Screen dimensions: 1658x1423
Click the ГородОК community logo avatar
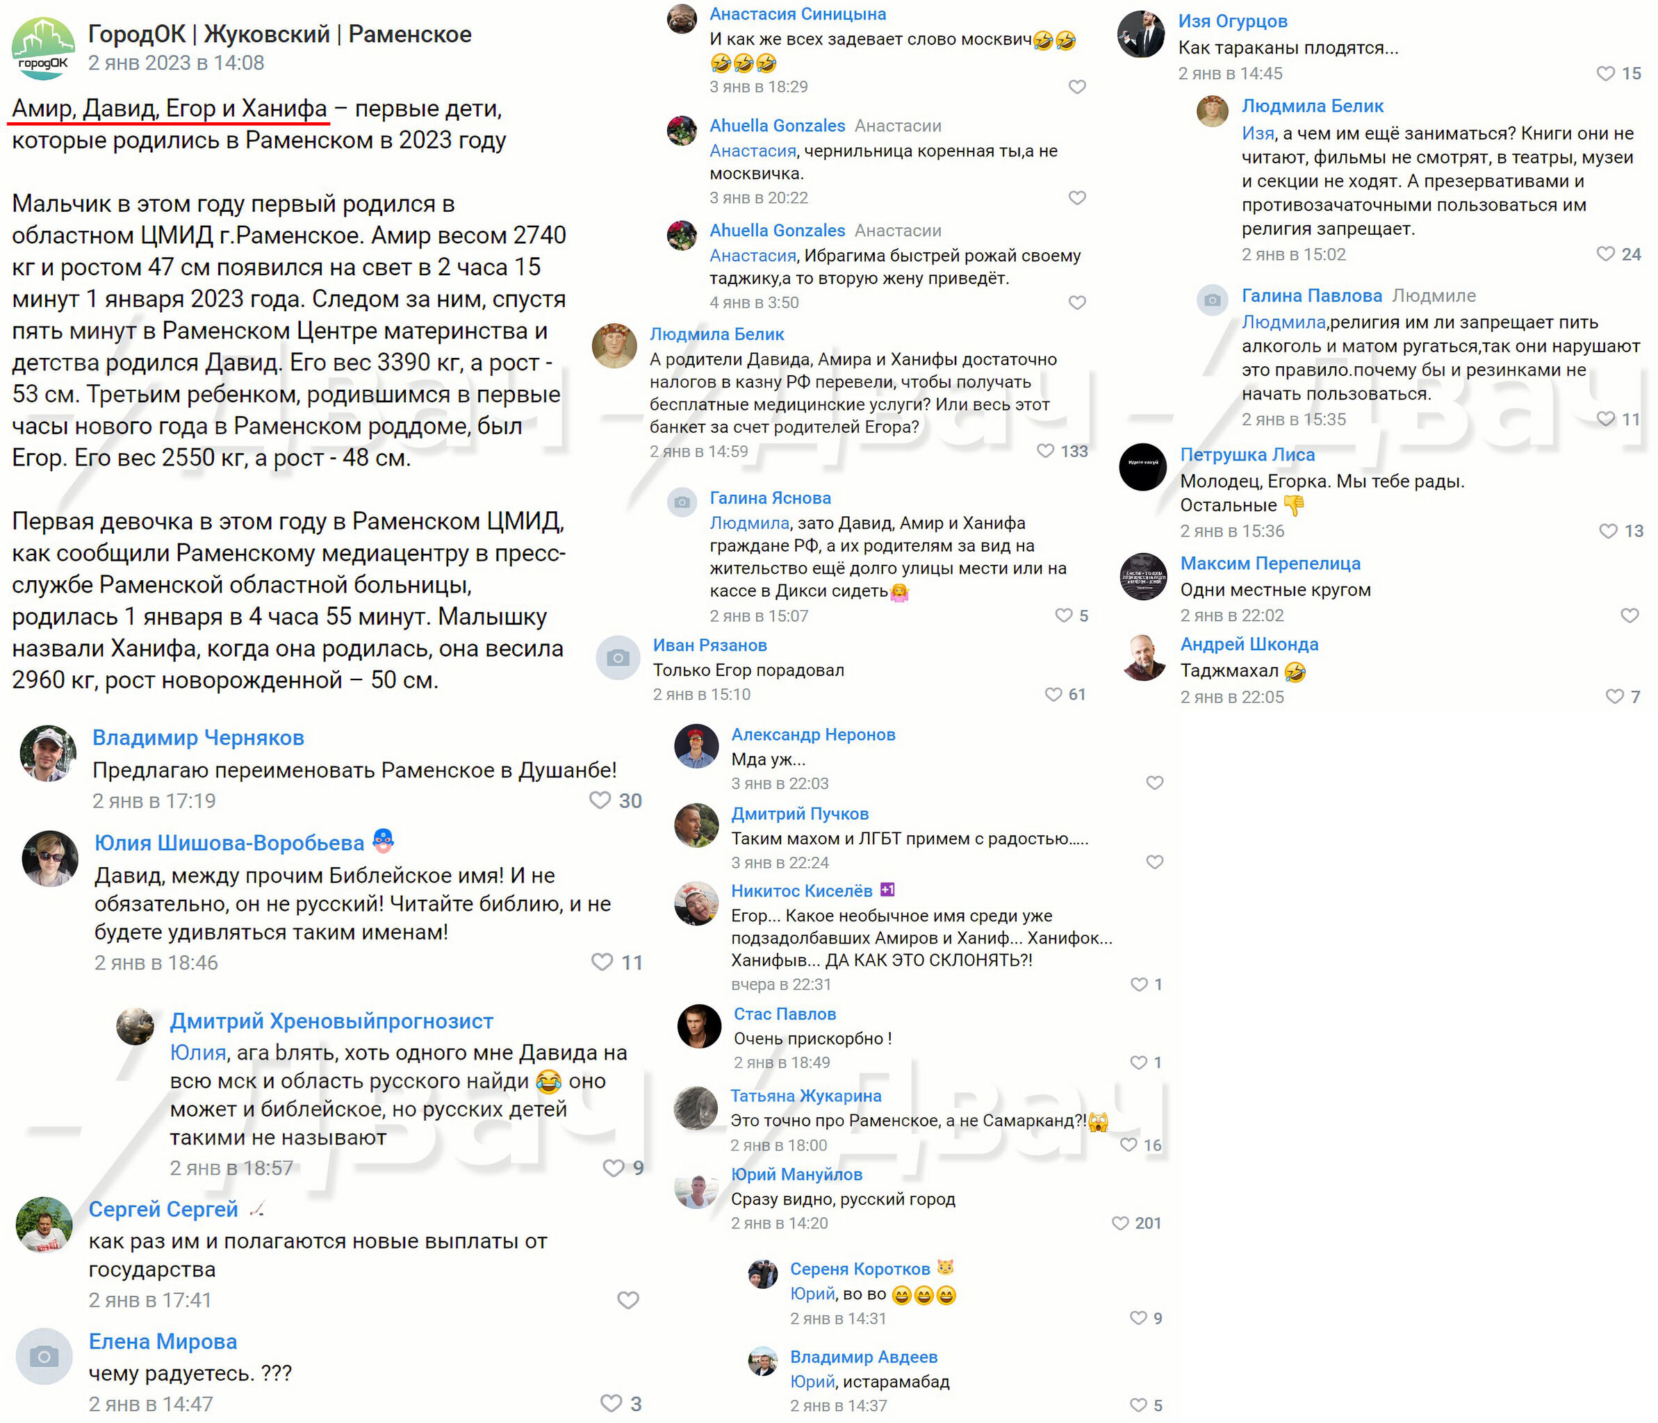pos(43,49)
